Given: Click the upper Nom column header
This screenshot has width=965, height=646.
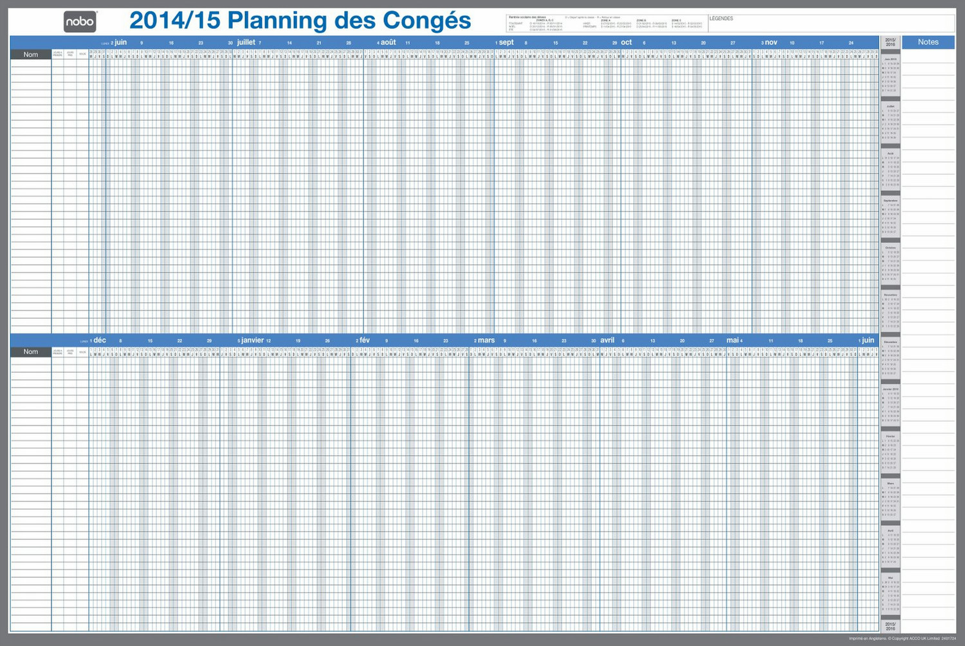Looking at the screenshot, I should pyautogui.click(x=31, y=55).
